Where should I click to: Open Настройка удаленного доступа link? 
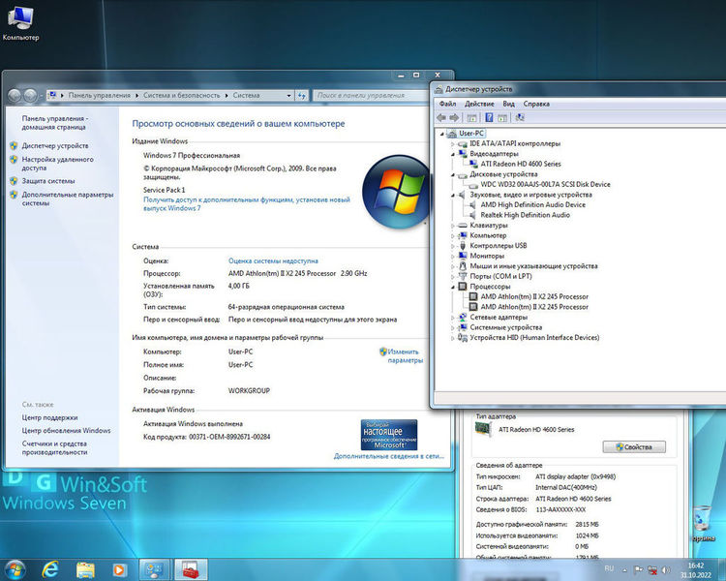[x=57, y=163]
